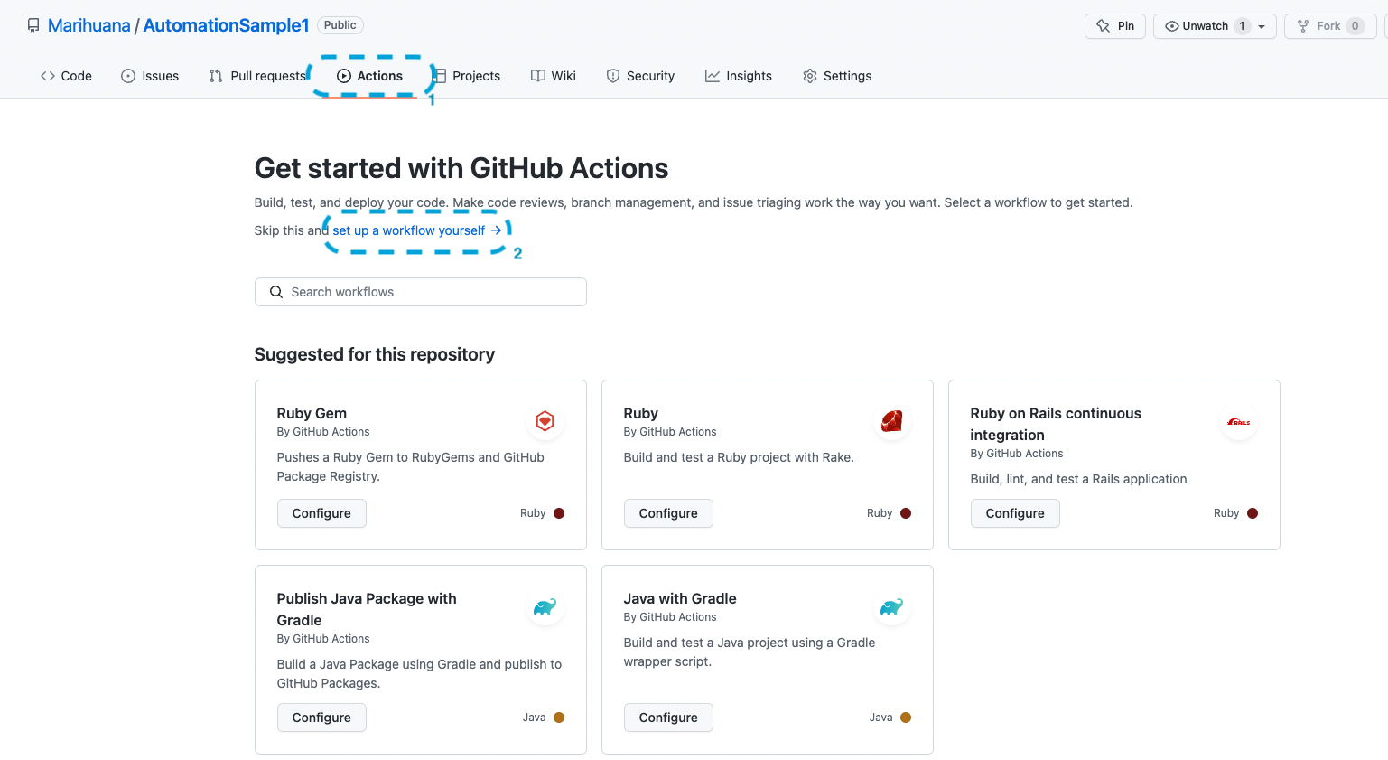Click 'Build and test a Ruby project with Rake.' text

(739, 457)
